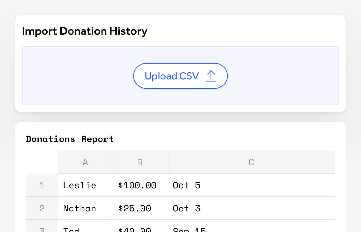Select column A header
The height and width of the screenshot is (232, 361).
(x=85, y=162)
